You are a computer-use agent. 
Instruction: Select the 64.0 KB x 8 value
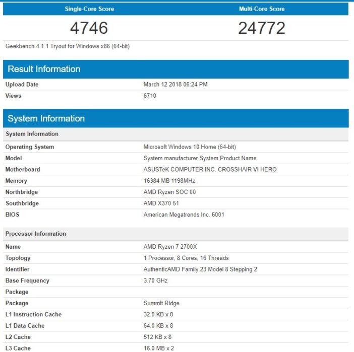tap(158, 326)
